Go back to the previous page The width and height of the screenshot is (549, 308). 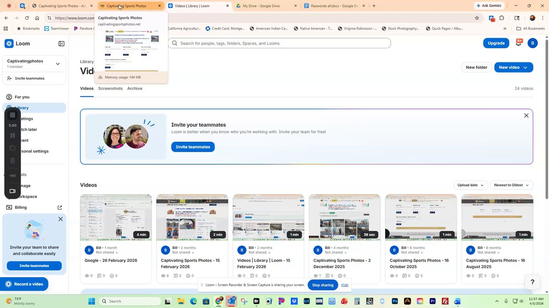point(6,18)
